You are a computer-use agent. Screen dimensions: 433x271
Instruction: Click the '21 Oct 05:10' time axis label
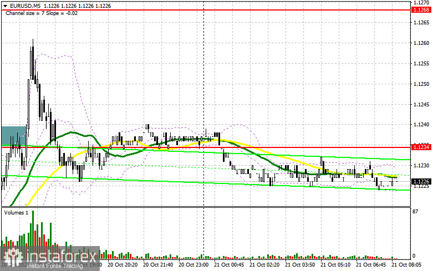[x=335, y=265]
